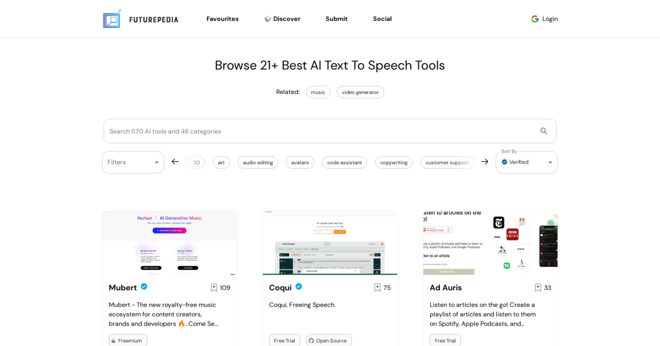Open the Favourites menu item

(222, 19)
